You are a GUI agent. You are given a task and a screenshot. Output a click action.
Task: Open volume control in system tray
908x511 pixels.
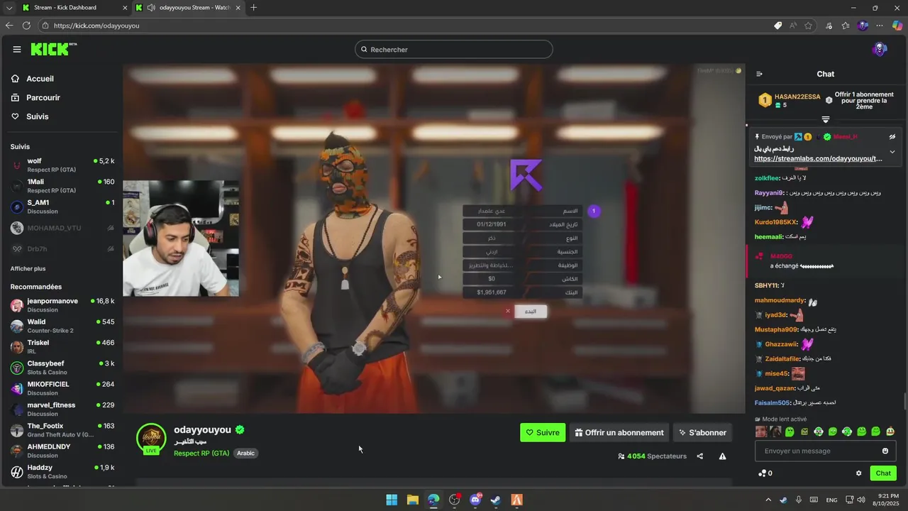click(861, 500)
